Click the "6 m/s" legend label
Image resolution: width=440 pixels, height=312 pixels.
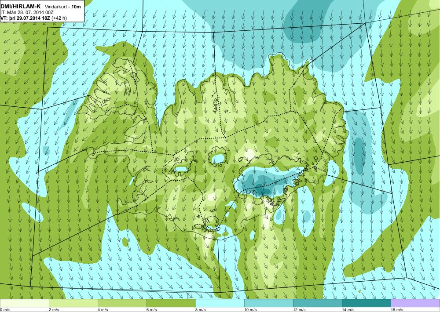click(x=152, y=310)
